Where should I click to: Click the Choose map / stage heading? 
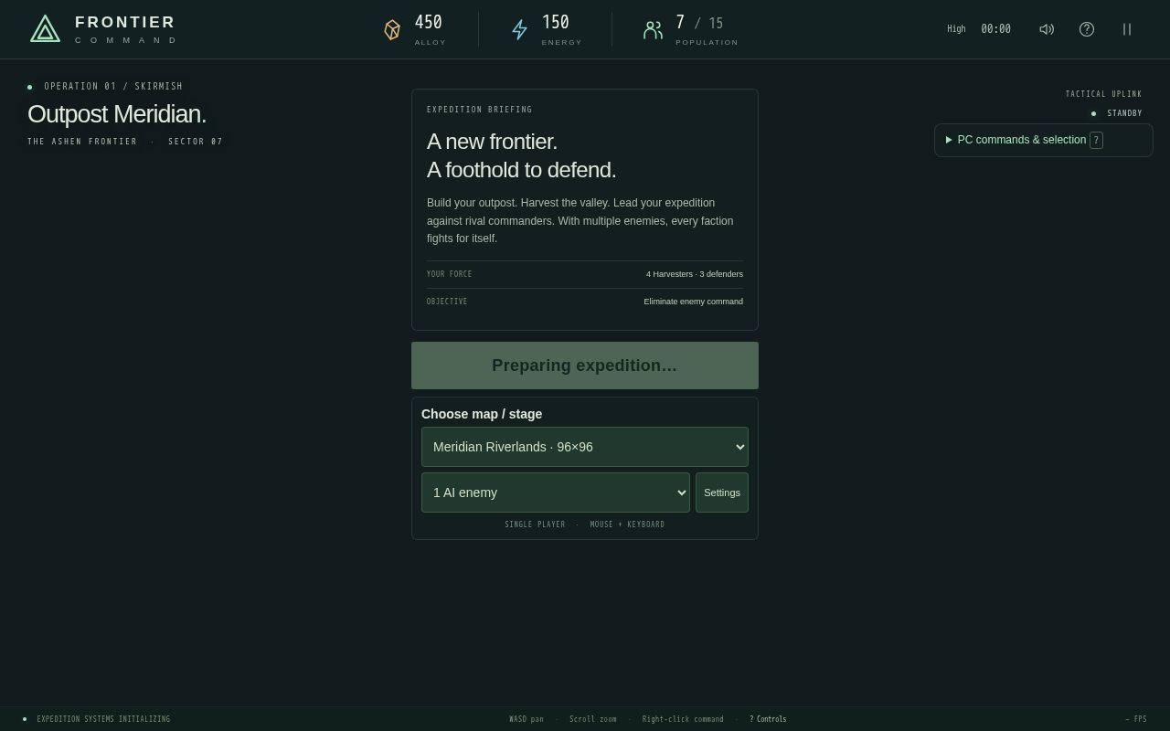coord(482,414)
